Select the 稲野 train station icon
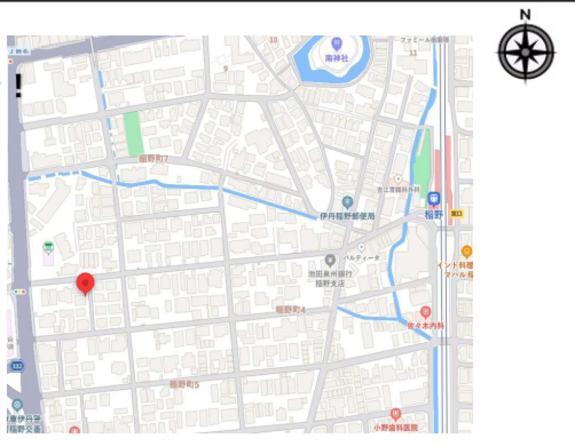Image resolution: width=575 pixels, height=446 pixels. click(x=434, y=198)
